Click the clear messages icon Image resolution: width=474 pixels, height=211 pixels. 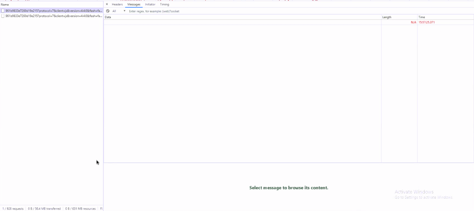108,11
